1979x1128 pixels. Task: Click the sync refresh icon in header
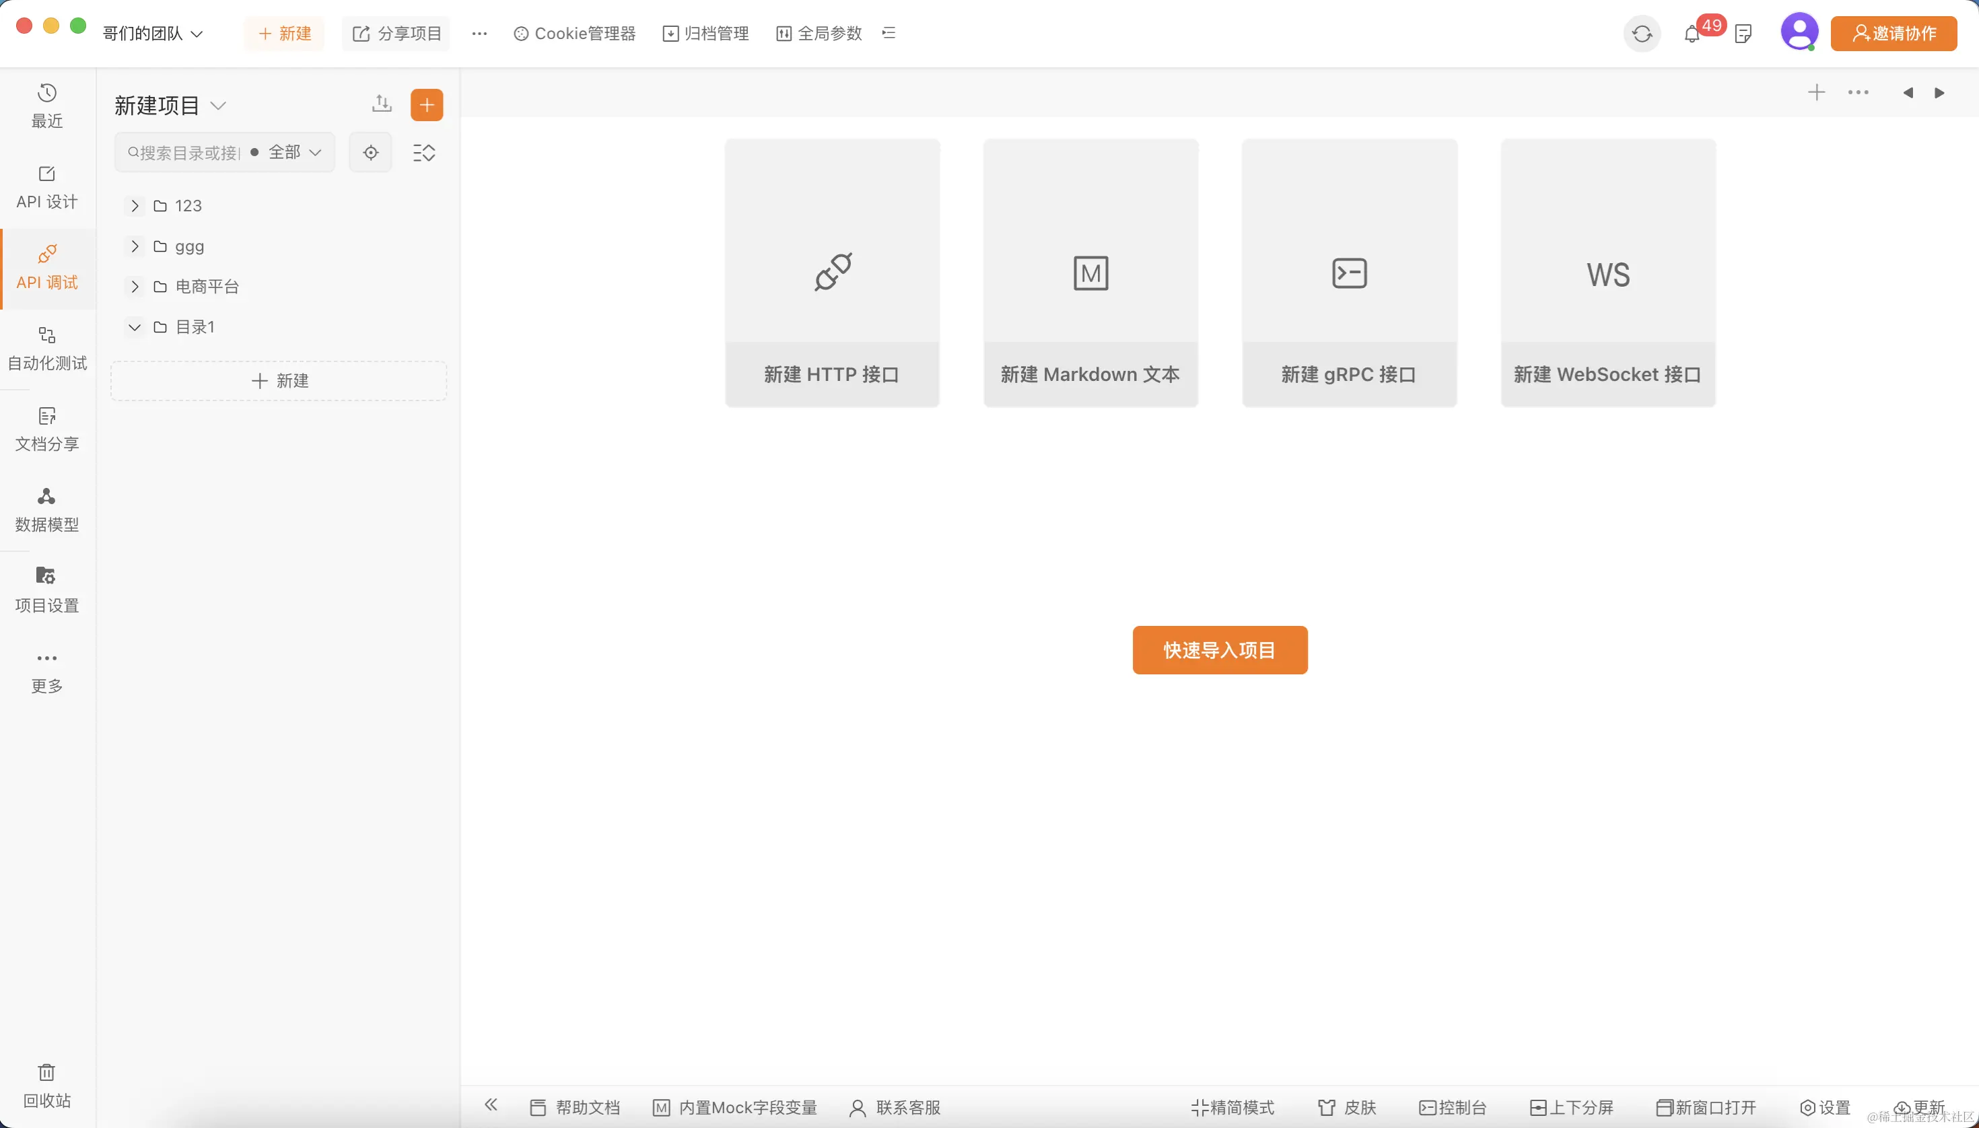[x=1641, y=34]
